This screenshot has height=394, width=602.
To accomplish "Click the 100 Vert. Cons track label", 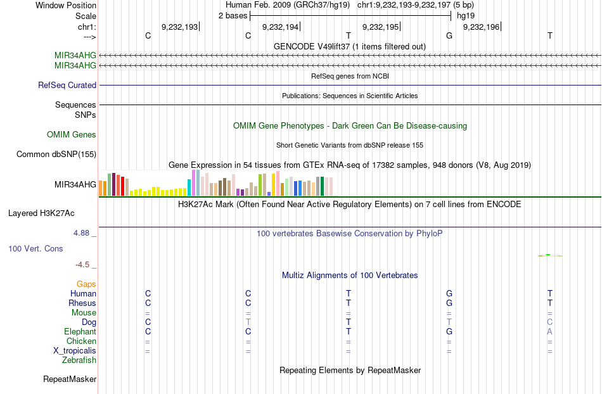I will pos(35,248).
